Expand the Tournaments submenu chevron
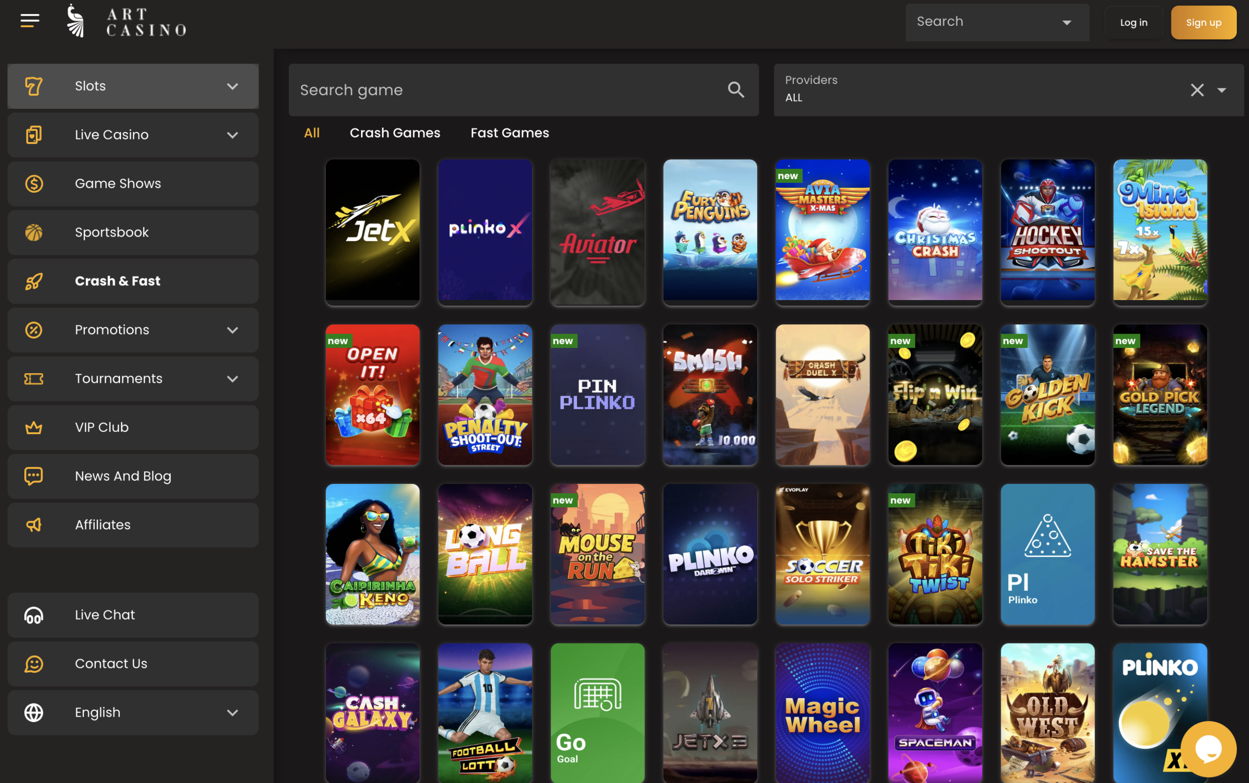 click(x=233, y=379)
